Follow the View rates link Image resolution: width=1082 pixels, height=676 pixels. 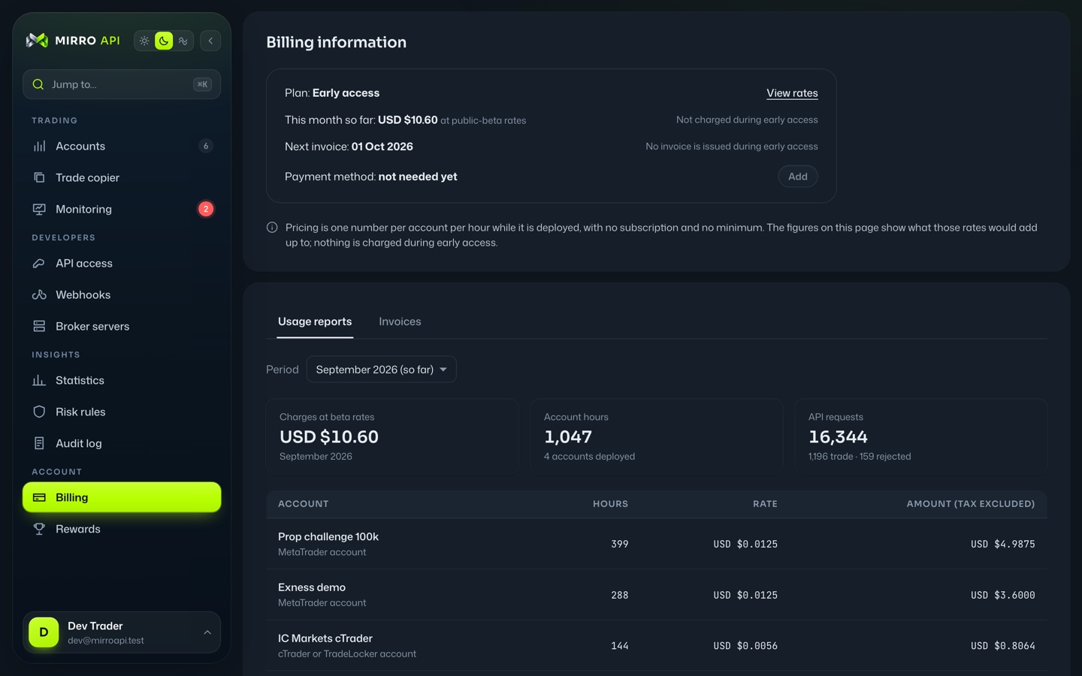[792, 93]
